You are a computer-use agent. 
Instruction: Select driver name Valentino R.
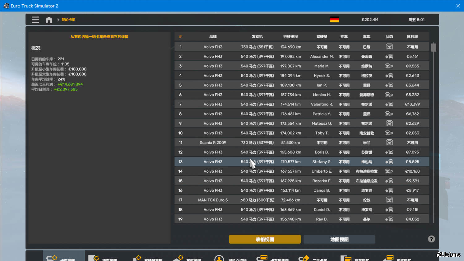[x=322, y=105]
